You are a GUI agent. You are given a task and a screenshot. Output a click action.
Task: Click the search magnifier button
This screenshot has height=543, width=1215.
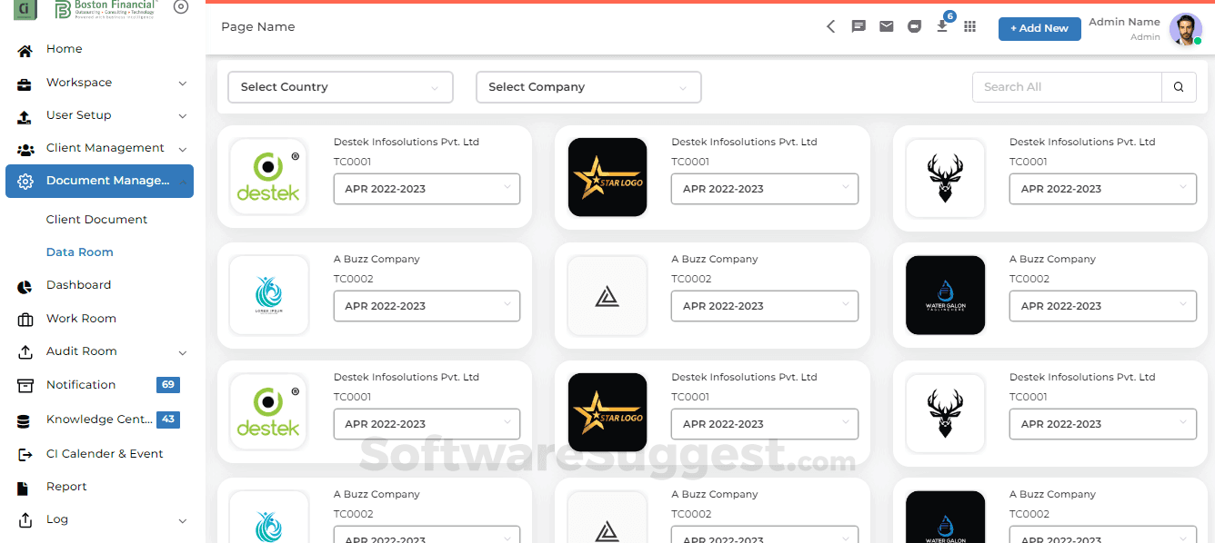click(x=1179, y=87)
